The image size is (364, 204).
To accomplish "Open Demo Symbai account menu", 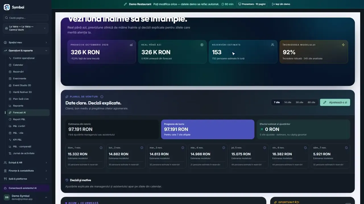I will click(x=26, y=197).
